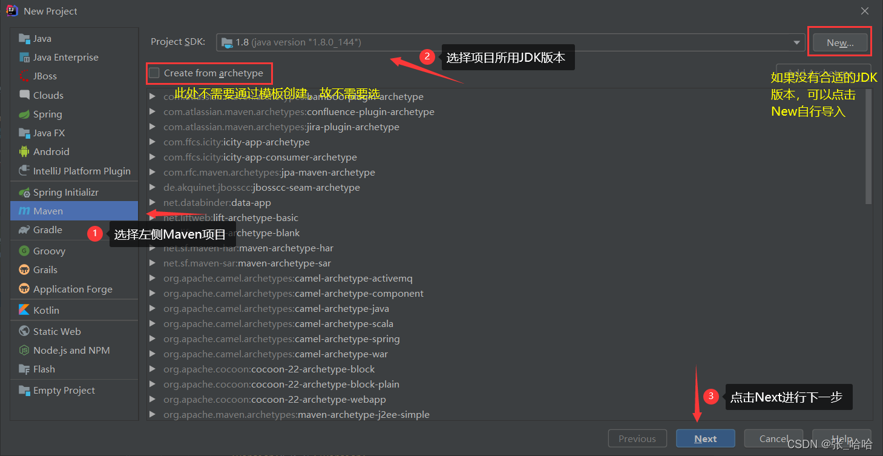Click the IntelliJ logo in title bar
Screen dimensions: 883x456
click(x=13, y=11)
